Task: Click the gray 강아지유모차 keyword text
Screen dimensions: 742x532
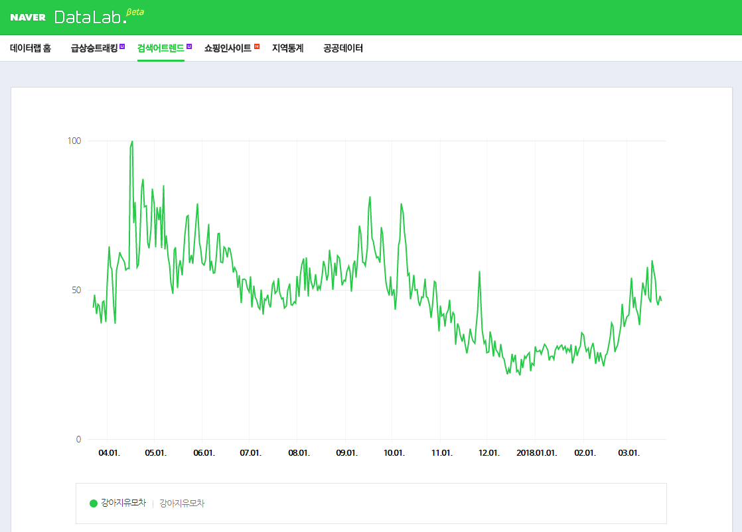Action: click(182, 503)
